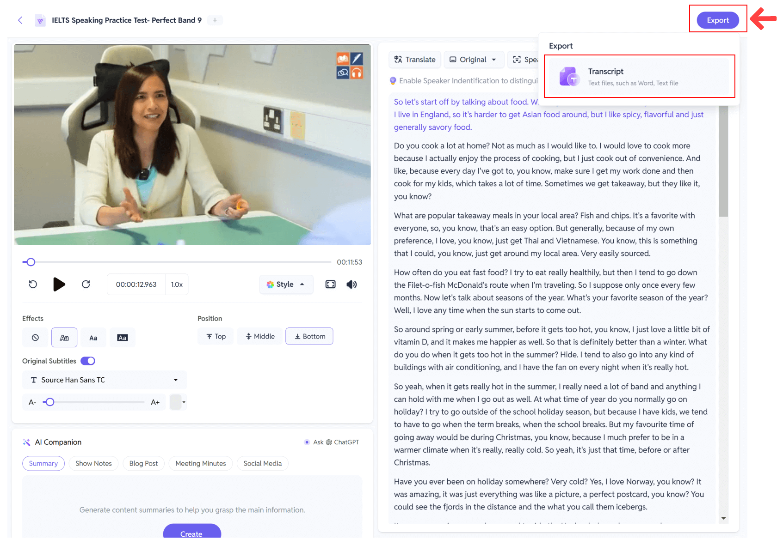Select the no-effect subtitle icon
Viewport: 783px width, 539px height.
pos(35,338)
